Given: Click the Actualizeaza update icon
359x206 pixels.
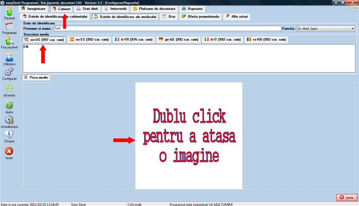Looking at the screenshot, I should [x=9, y=120].
